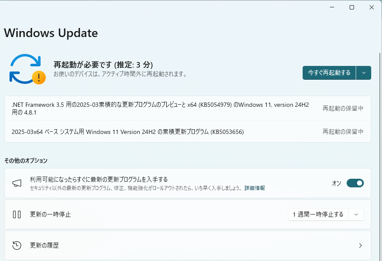This screenshot has height=261, width=382.
Task: Open 更新の履歴 via the right chevron
Action: (x=360, y=245)
